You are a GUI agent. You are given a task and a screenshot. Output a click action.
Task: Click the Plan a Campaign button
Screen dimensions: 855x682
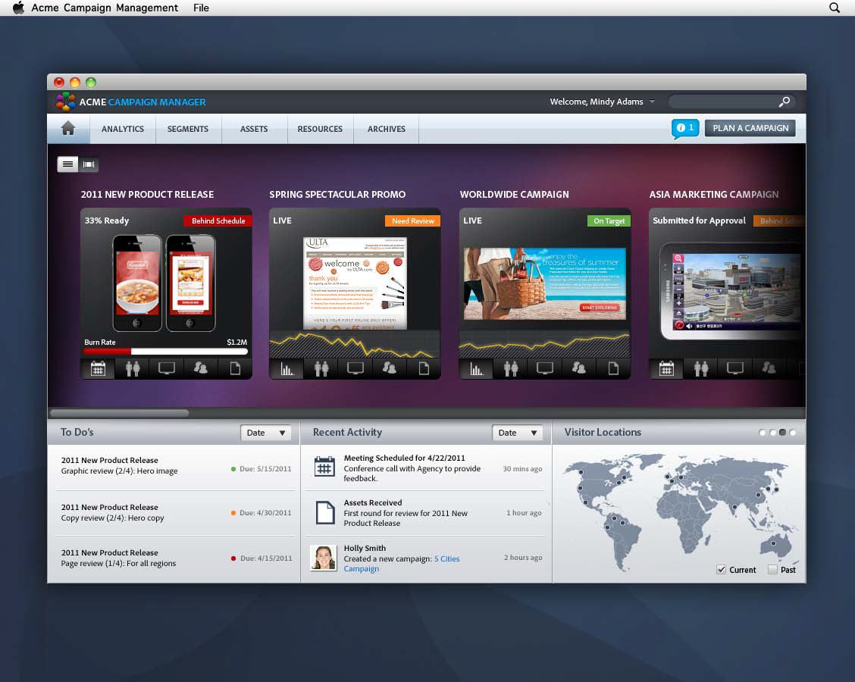click(x=750, y=128)
